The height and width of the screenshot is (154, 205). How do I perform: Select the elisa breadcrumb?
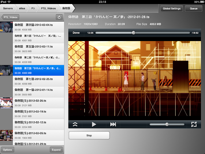pyautogui.click(x=22, y=8)
